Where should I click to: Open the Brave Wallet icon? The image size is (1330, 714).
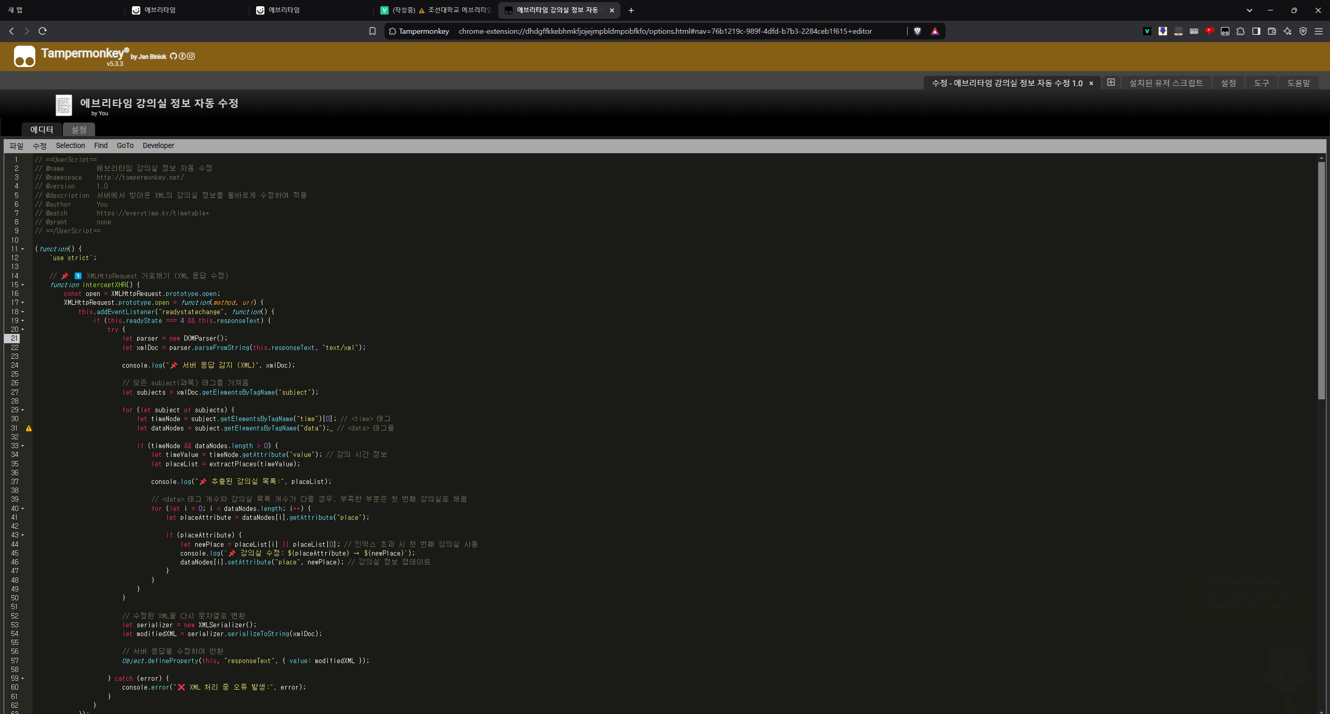(1272, 31)
